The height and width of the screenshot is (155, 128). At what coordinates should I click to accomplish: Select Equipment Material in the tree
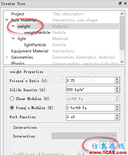pyautogui.click(x=30, y=51)
